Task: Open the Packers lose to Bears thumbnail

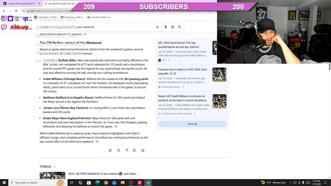Action: point(219,74)
